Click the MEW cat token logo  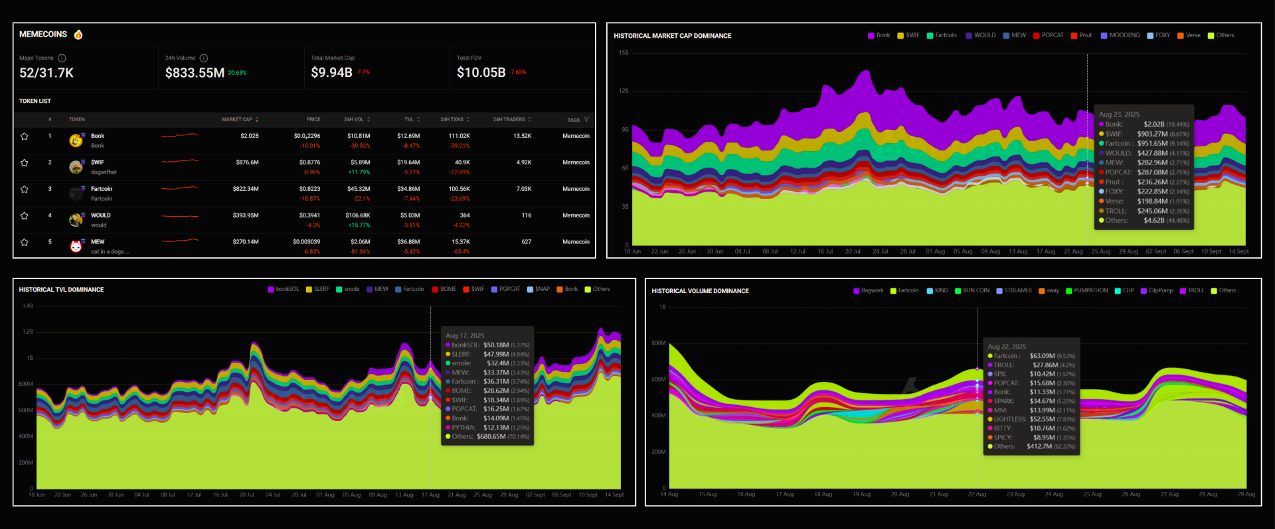[x=76, y=247]
